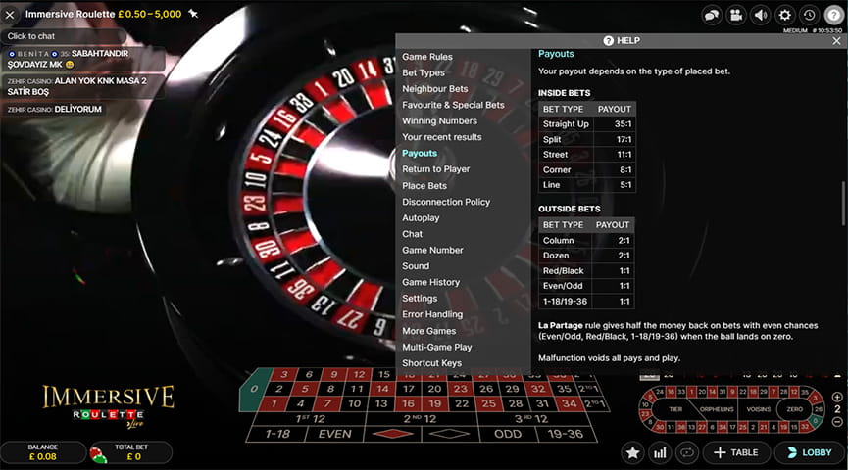848x470 pixels.
Task: Click the video camera settings icon
Action: click(736, 15)
